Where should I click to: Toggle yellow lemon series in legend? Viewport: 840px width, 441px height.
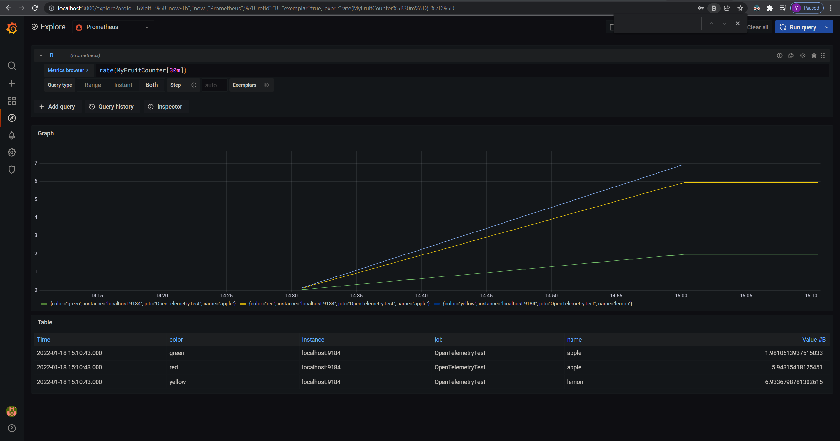(x=537, y=304)
